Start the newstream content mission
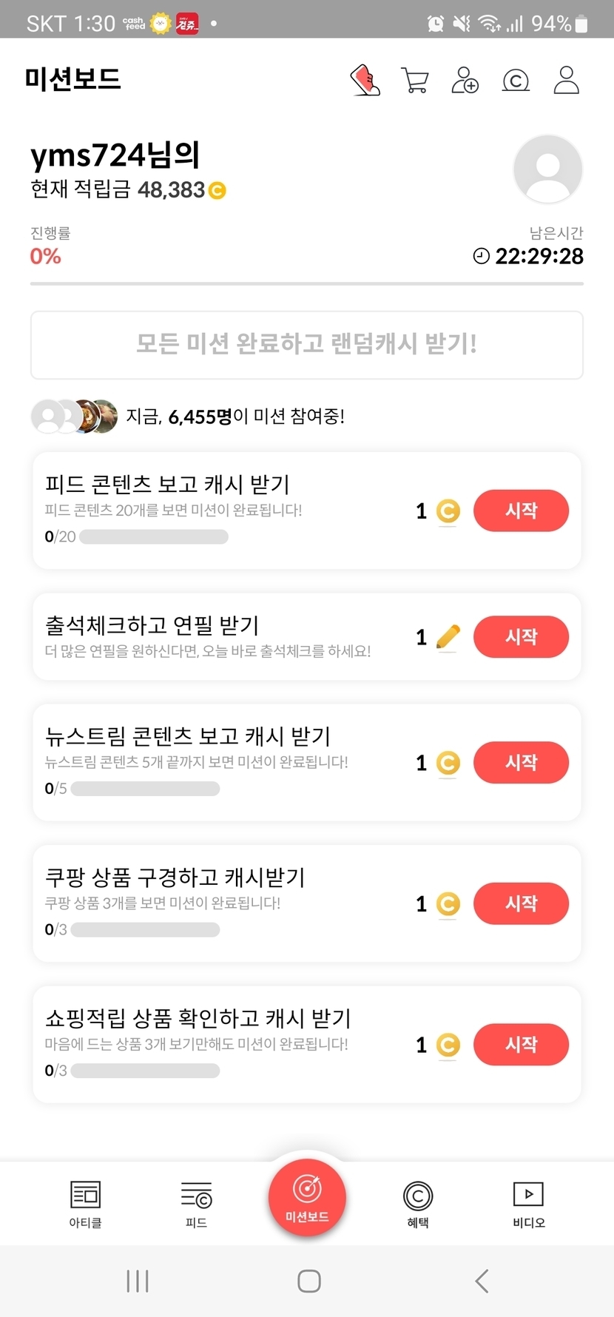Screen dimensions: 614x1317 click(521, 763)
